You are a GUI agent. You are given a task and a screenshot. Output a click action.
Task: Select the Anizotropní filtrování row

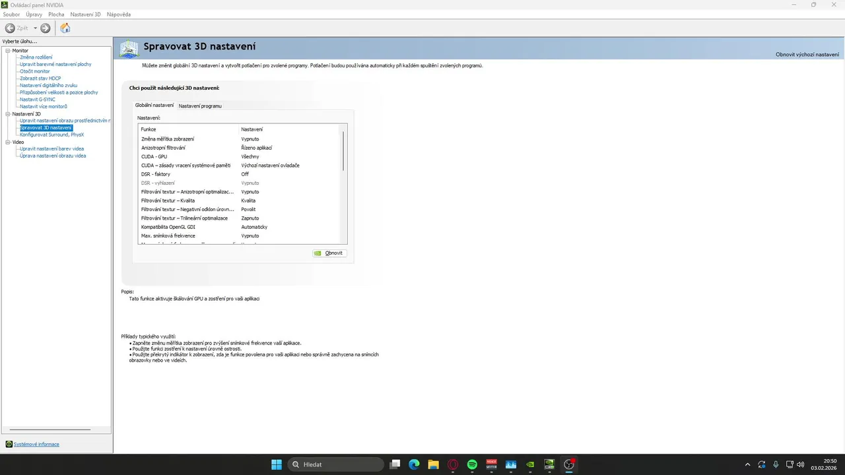239,148
